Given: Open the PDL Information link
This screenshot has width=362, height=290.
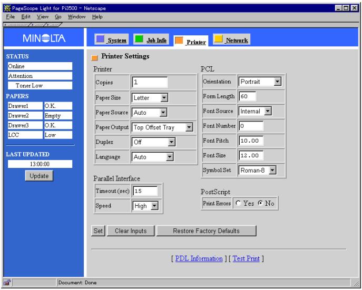Looking at the screenshot, I should coord(199,258).
